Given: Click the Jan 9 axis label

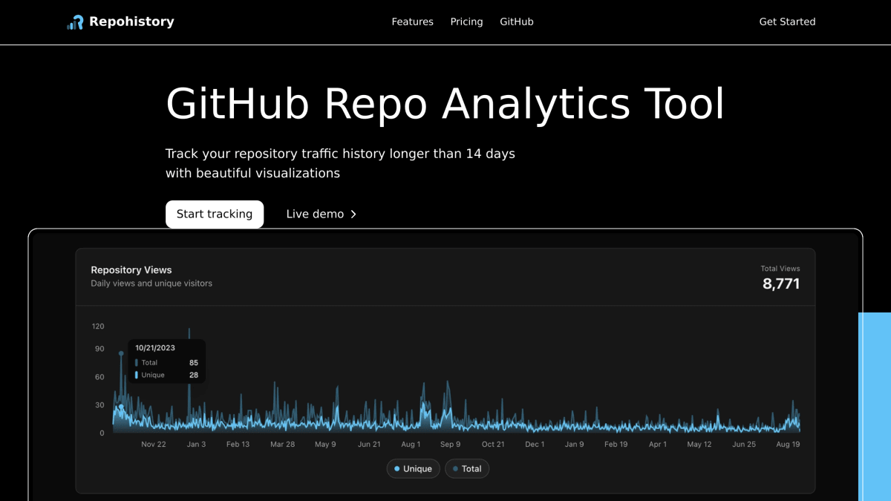Looking at the screenshot, I should coord(574,444).
